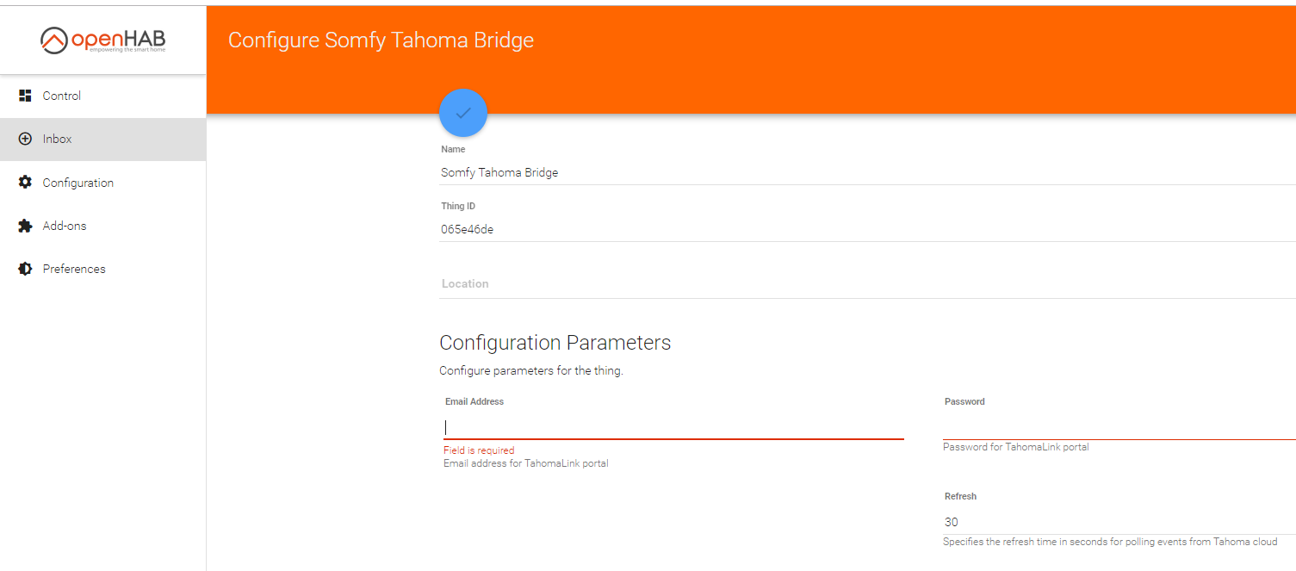Screen dimensions: 1296x571
Task: Click the Password input field
Action: pos(1118,427)
